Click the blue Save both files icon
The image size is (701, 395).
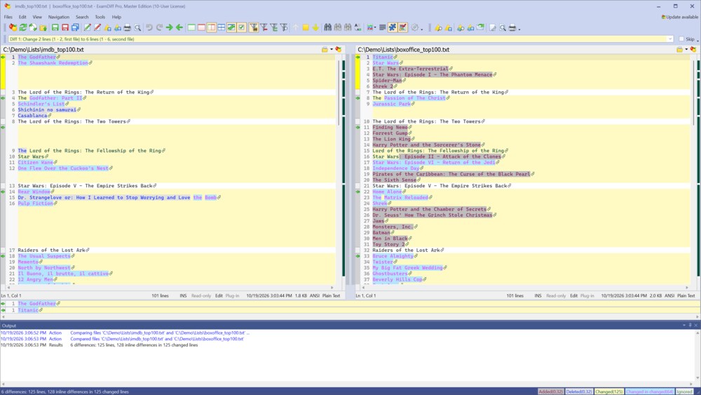pyautogui.click(x=75, y=28)
